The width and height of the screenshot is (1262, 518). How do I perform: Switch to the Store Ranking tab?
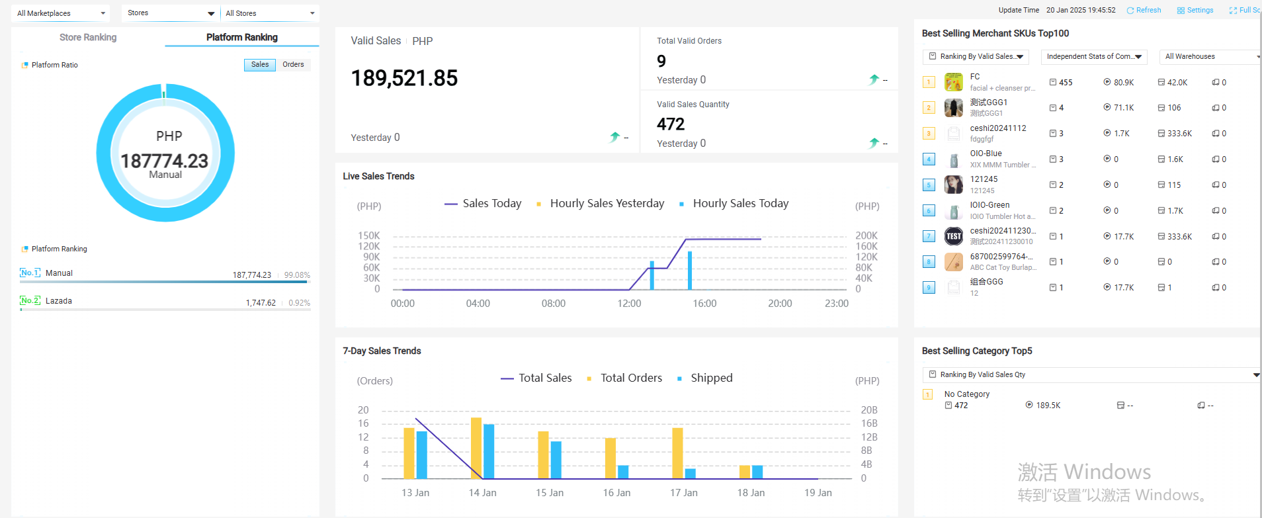[x=88, y=37]
